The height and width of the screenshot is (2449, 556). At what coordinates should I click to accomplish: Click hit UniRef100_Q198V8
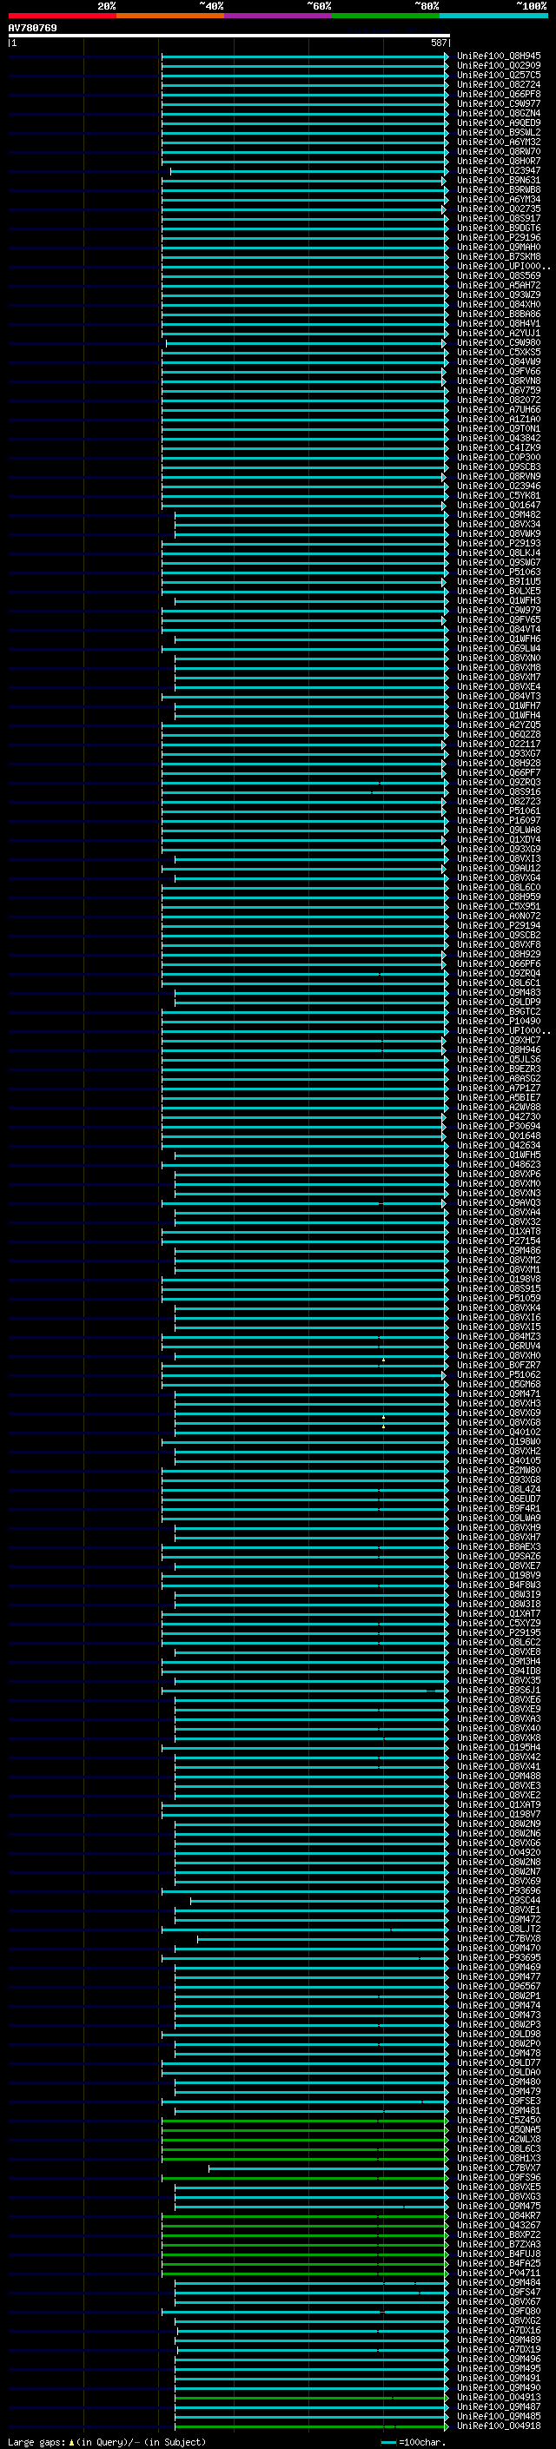click(498, 1279)
